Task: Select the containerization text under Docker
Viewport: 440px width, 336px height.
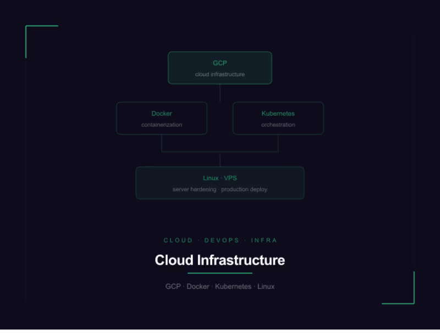Action: [161, 125]
